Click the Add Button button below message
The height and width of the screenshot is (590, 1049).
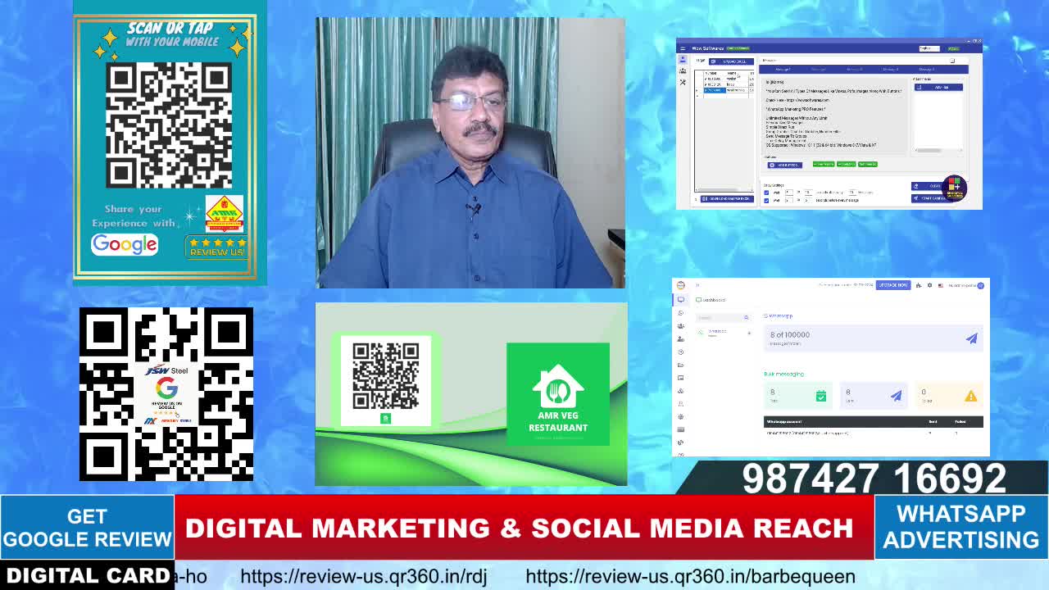pos(785,165)
